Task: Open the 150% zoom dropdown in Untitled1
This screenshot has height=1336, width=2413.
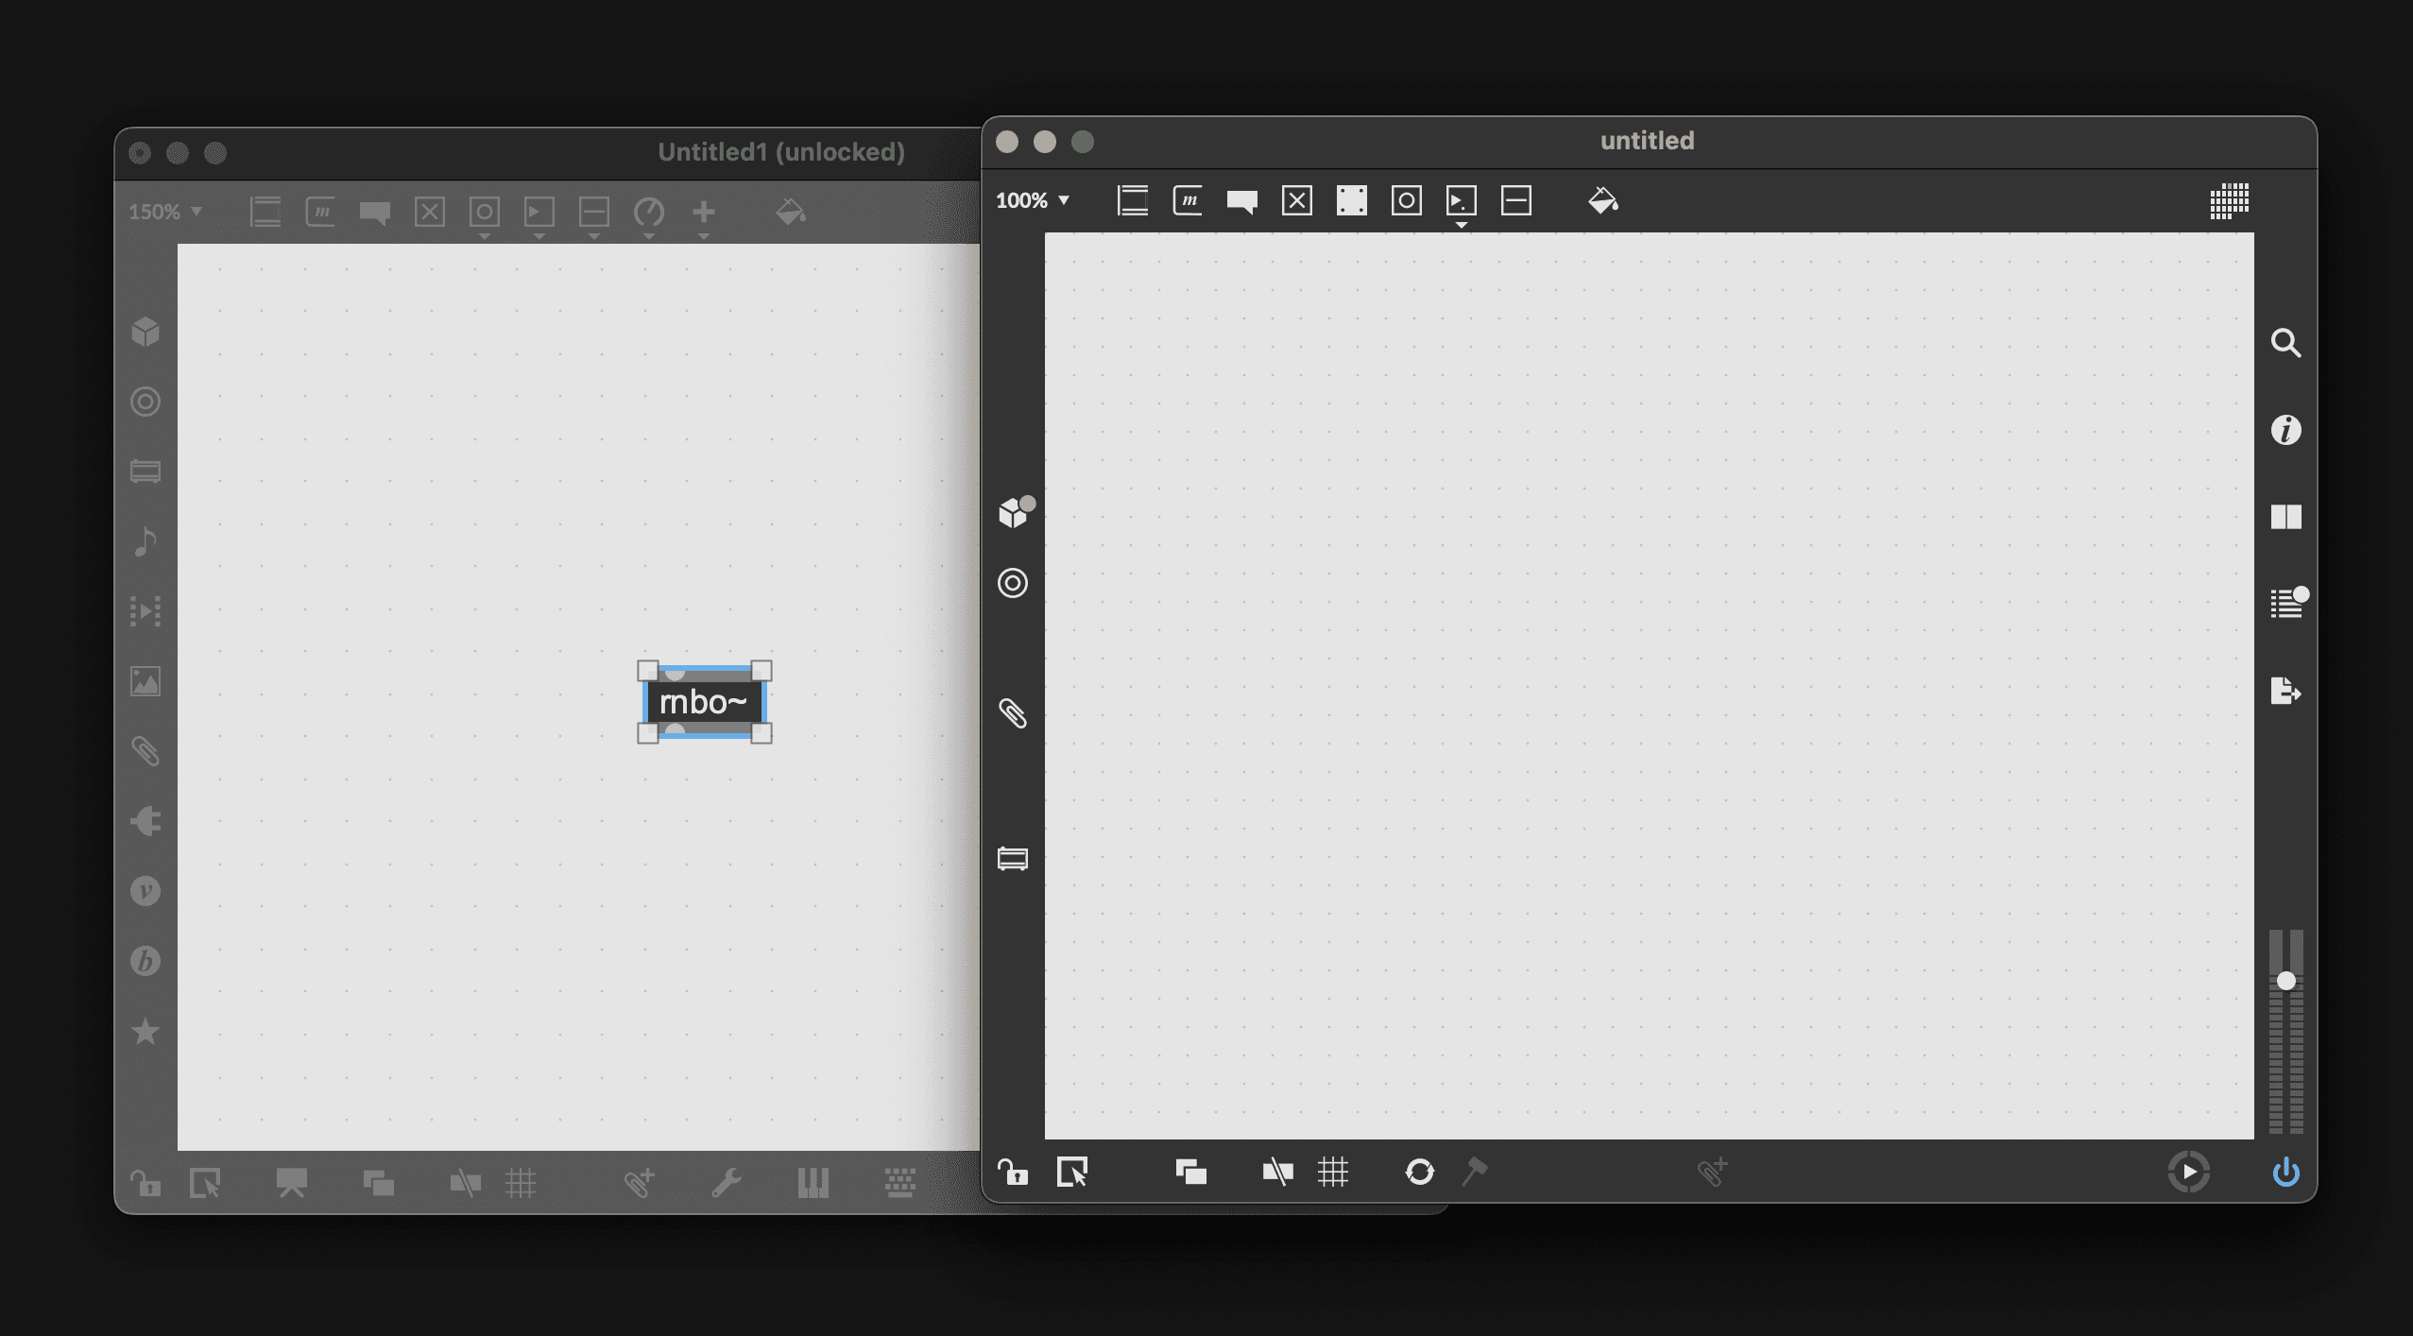Action: 166,211
